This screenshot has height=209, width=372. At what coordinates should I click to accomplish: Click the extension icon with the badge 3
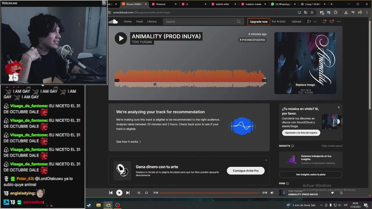[x=321, y=12]
